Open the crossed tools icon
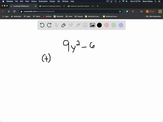Image resolution: width=163 pixels, height=122 pixels. pyautogui.click(x=71, y=25)
